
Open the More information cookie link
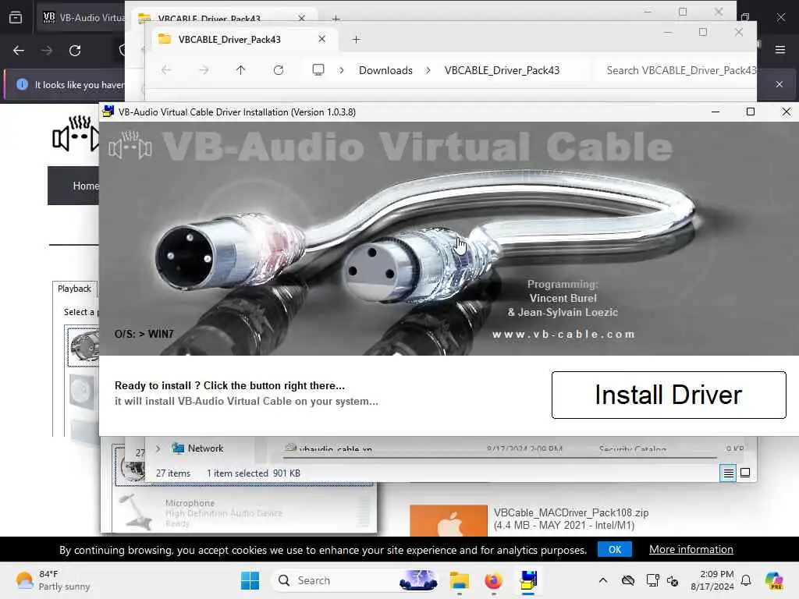(691, 550)
